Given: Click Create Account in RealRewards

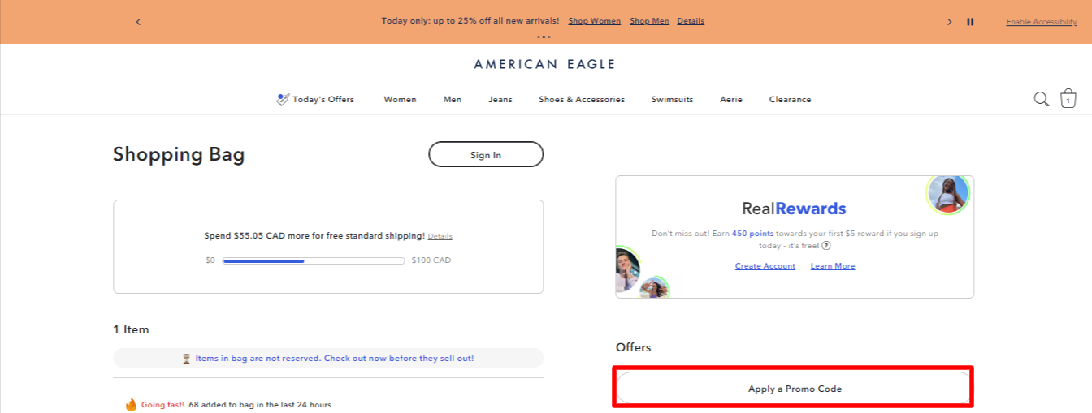Looking at the screenshot, I should [x=765, y=266].
